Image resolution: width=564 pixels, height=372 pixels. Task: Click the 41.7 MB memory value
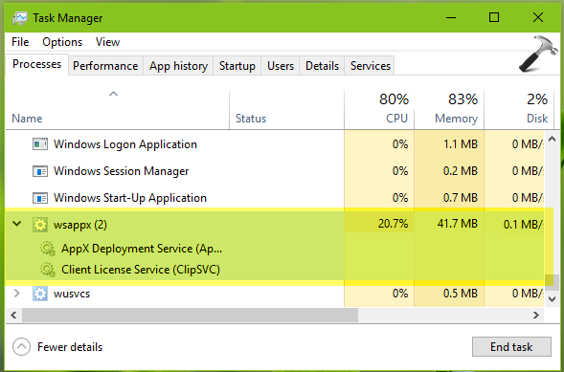tap(457, 224)
